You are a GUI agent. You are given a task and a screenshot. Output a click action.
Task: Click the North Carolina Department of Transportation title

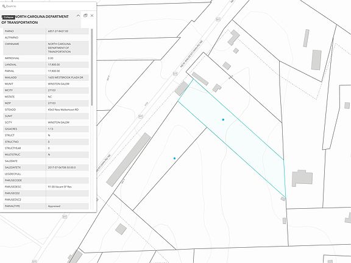(35, 19)
